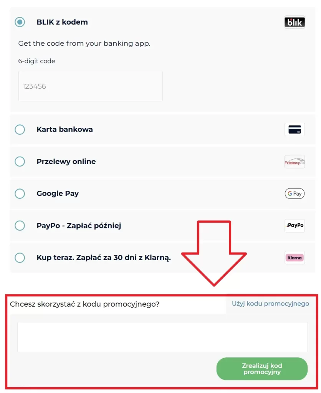The height and width of the screenshot is (393, 321).
Task: Click the Karta bankowa label
Action: point(65,129)
